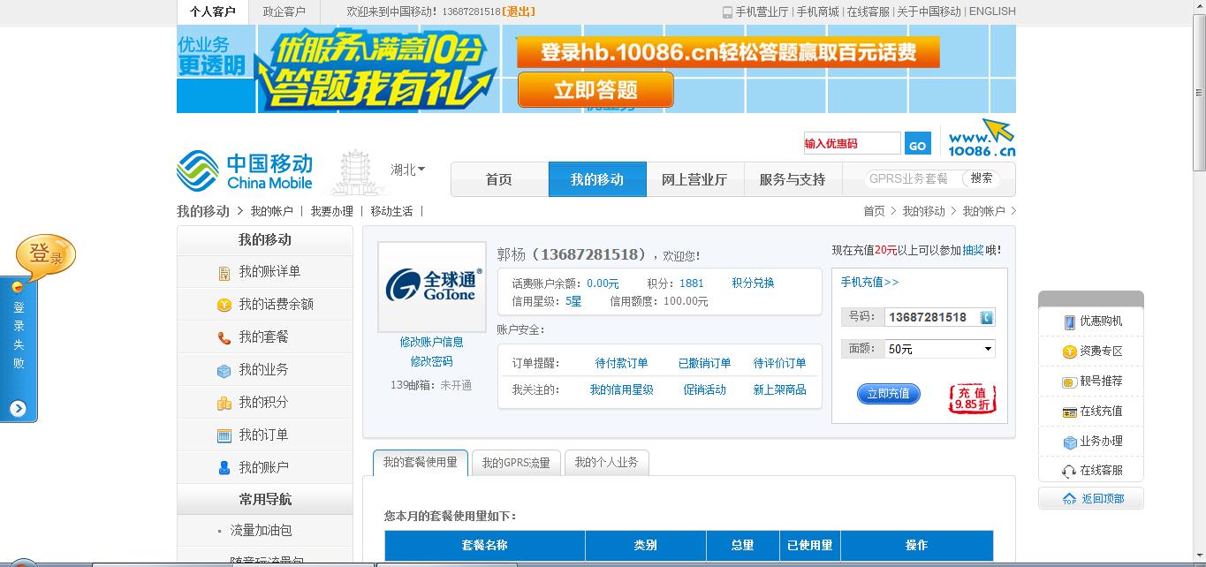1206x567 pixels.
Task: Open the 待付款订单 link
Action: (x=621, y=363)
